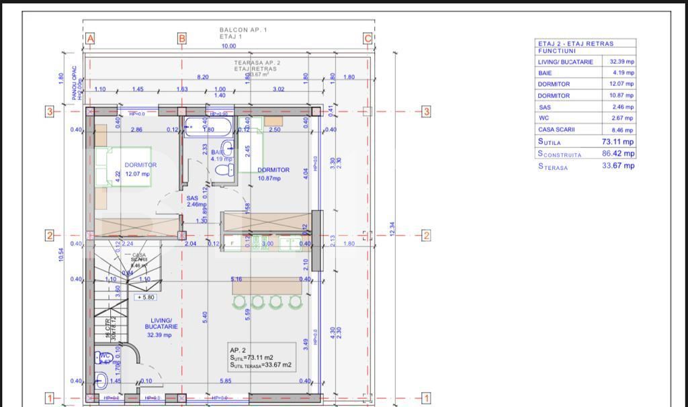Screen dimensions: 688x407
Task: Click grid axis marker B at top
Action: pyautogui.click(x=182, y=39)
